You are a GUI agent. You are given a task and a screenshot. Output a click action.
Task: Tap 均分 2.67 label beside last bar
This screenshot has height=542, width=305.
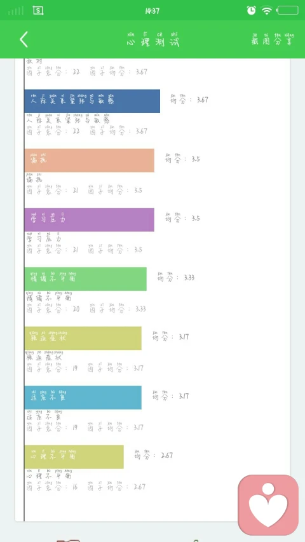(x=154, y=454)
